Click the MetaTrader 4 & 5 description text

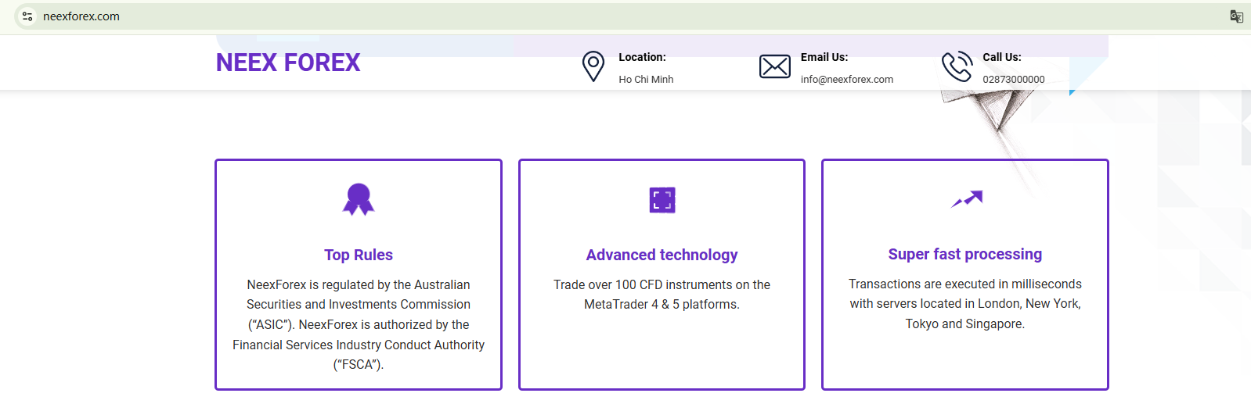662,295
